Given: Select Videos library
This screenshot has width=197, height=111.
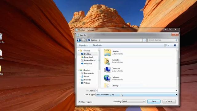Looking at the screenshot, I should point(87,83).
